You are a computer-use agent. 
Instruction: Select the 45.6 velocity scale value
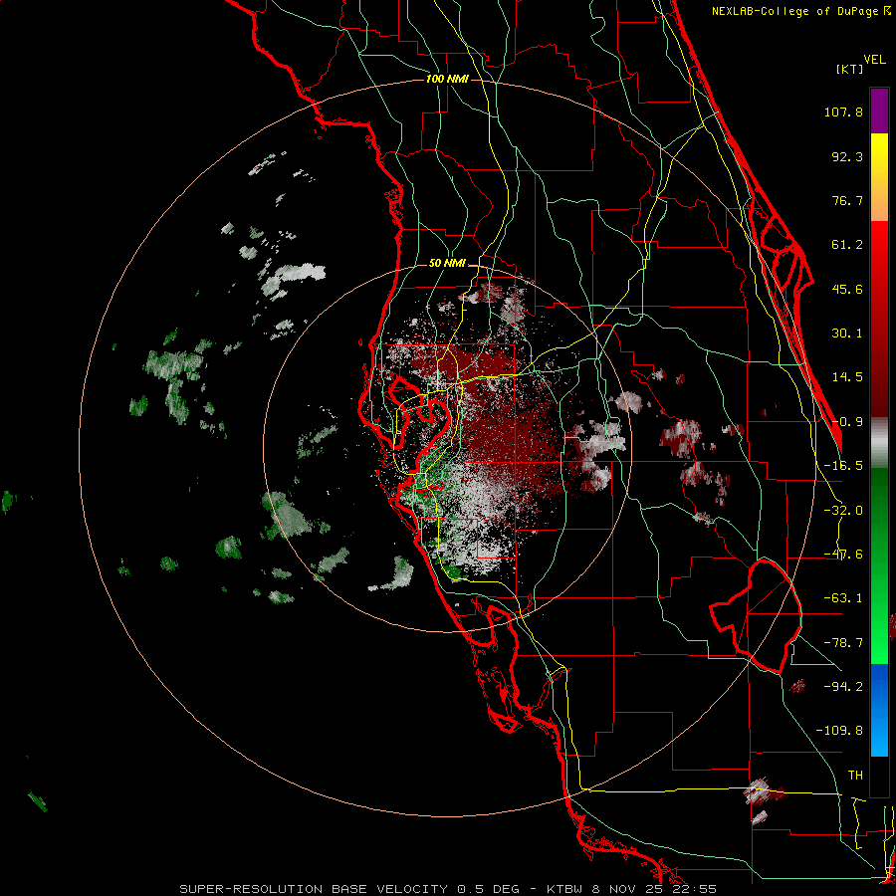847,289
